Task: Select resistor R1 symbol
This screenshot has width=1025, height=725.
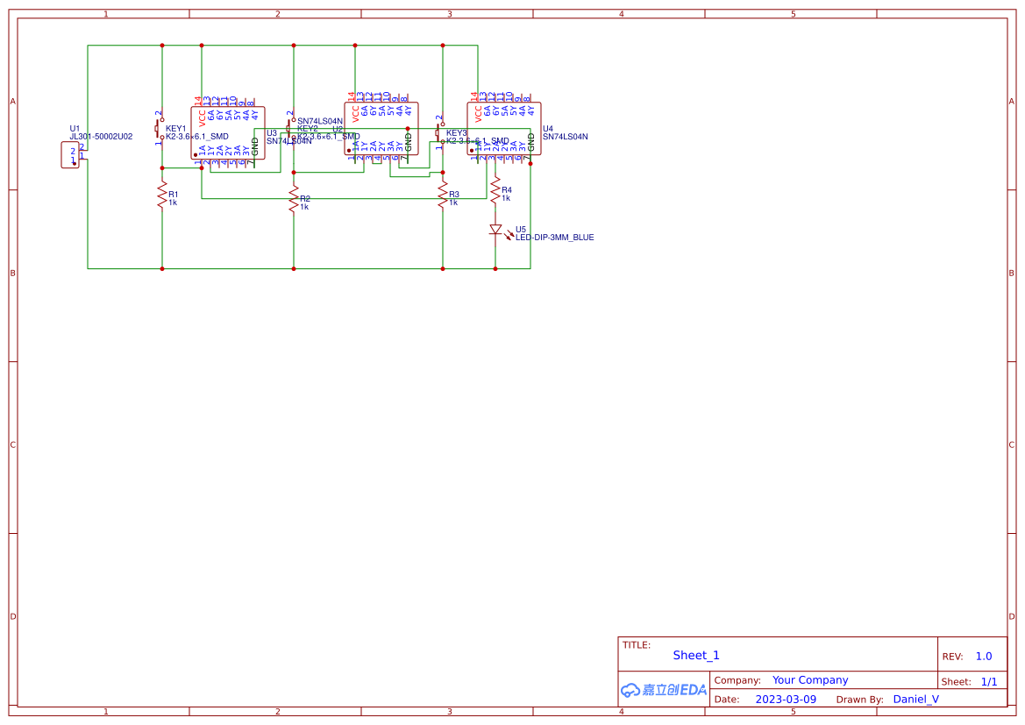Action: tap(162, 195)
